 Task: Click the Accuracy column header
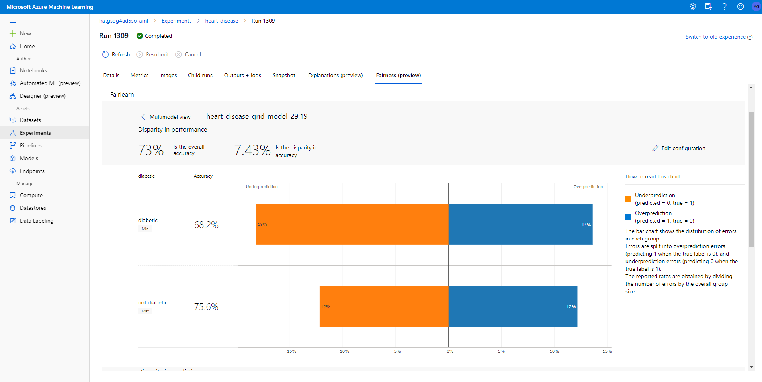point(203,176)
